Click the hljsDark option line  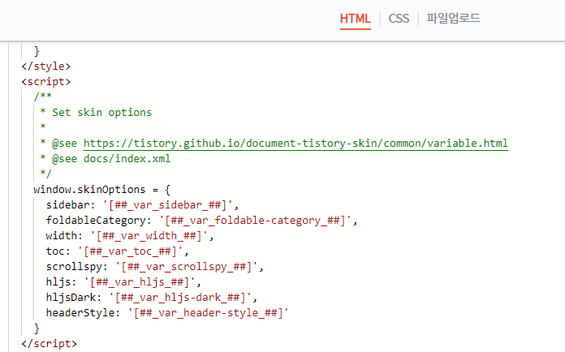point(151,298)
